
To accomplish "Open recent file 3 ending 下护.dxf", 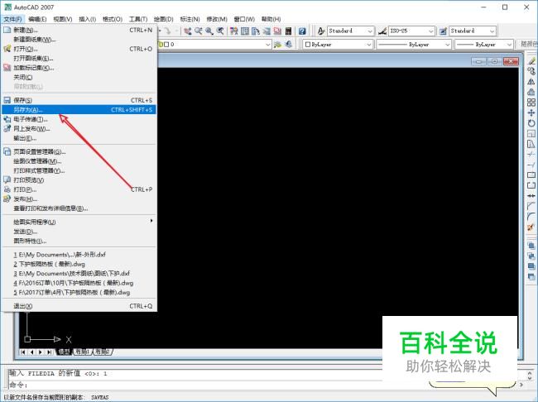I will point(79,273).
